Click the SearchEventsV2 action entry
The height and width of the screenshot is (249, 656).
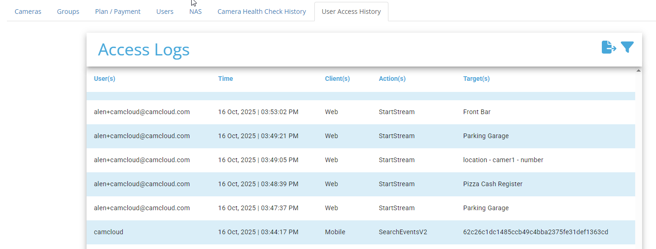coord(403,232)
